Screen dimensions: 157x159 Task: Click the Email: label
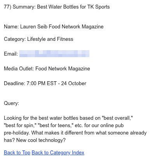point(11,54)
